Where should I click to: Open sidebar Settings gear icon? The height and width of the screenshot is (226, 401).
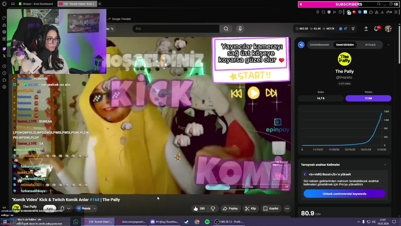[x=4, y=87]
